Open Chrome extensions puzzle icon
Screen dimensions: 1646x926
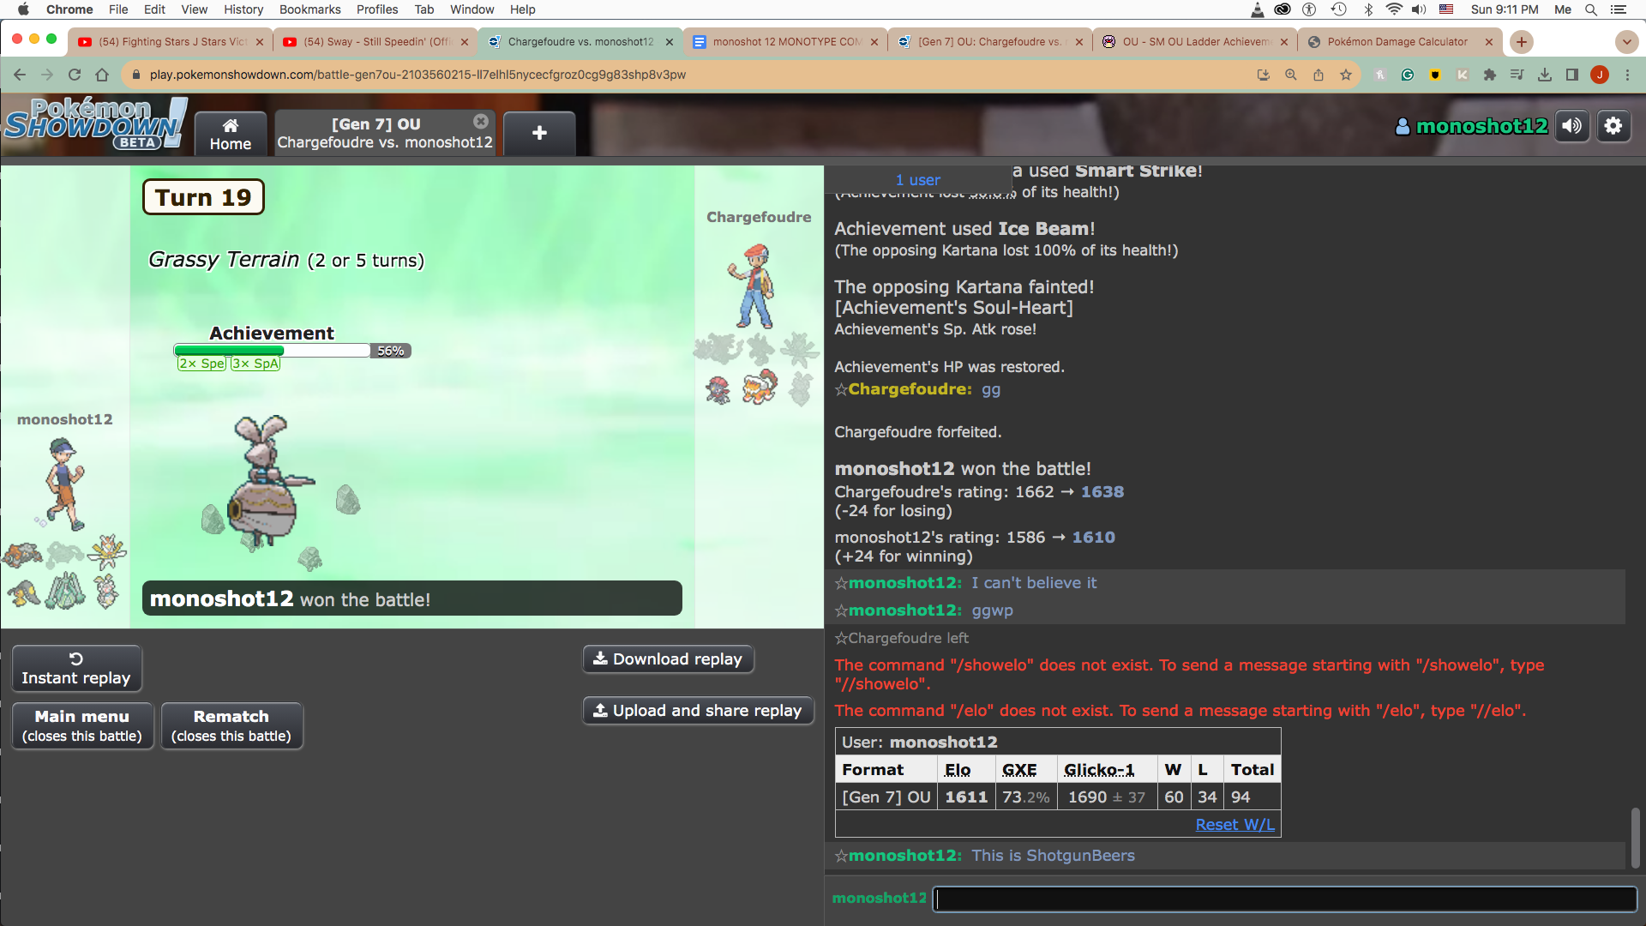point(1489,75)
